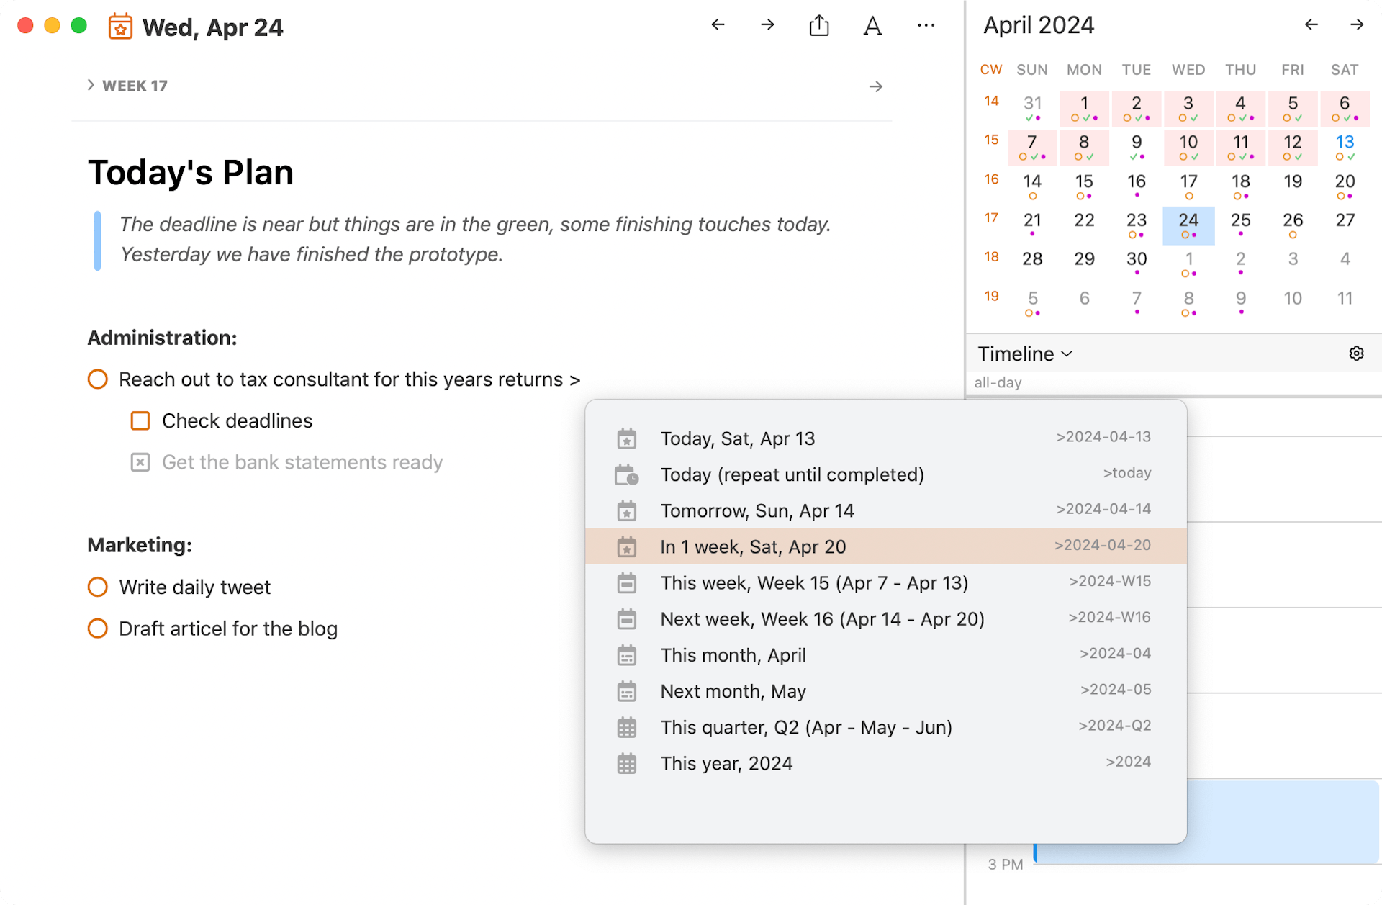
Task: Open the text formatting 'A' icon
Action: (872, 26)
